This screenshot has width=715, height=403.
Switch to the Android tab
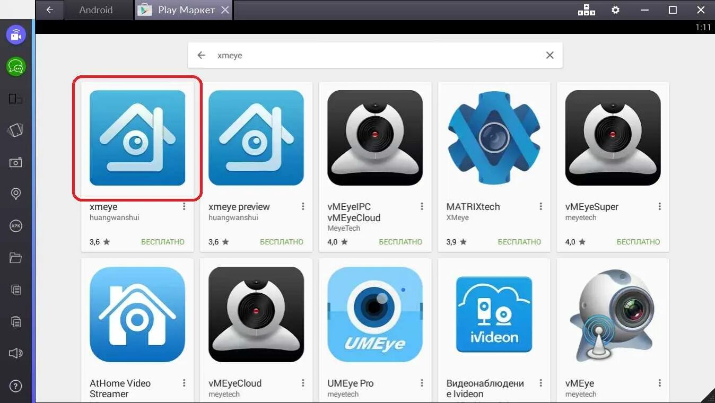tap(96, 10)
